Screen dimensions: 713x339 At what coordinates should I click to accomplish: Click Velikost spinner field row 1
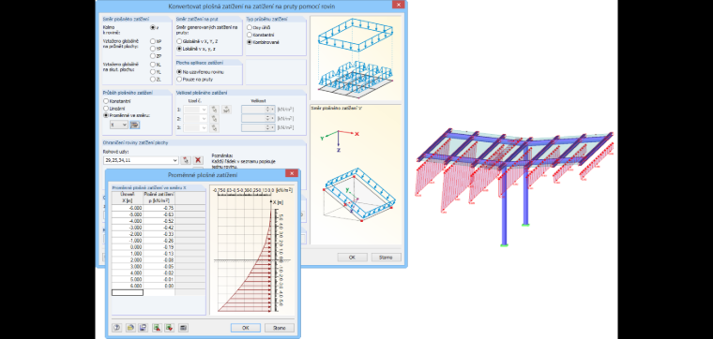coord(258,110)
